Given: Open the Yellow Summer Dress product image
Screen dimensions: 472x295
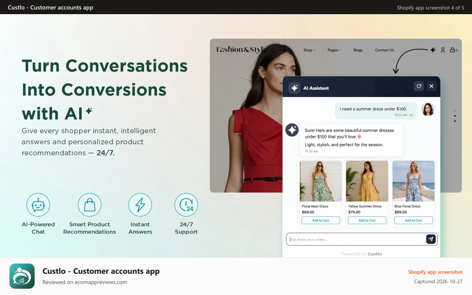Looking at the screenshot, I should (x=367, y=181).
